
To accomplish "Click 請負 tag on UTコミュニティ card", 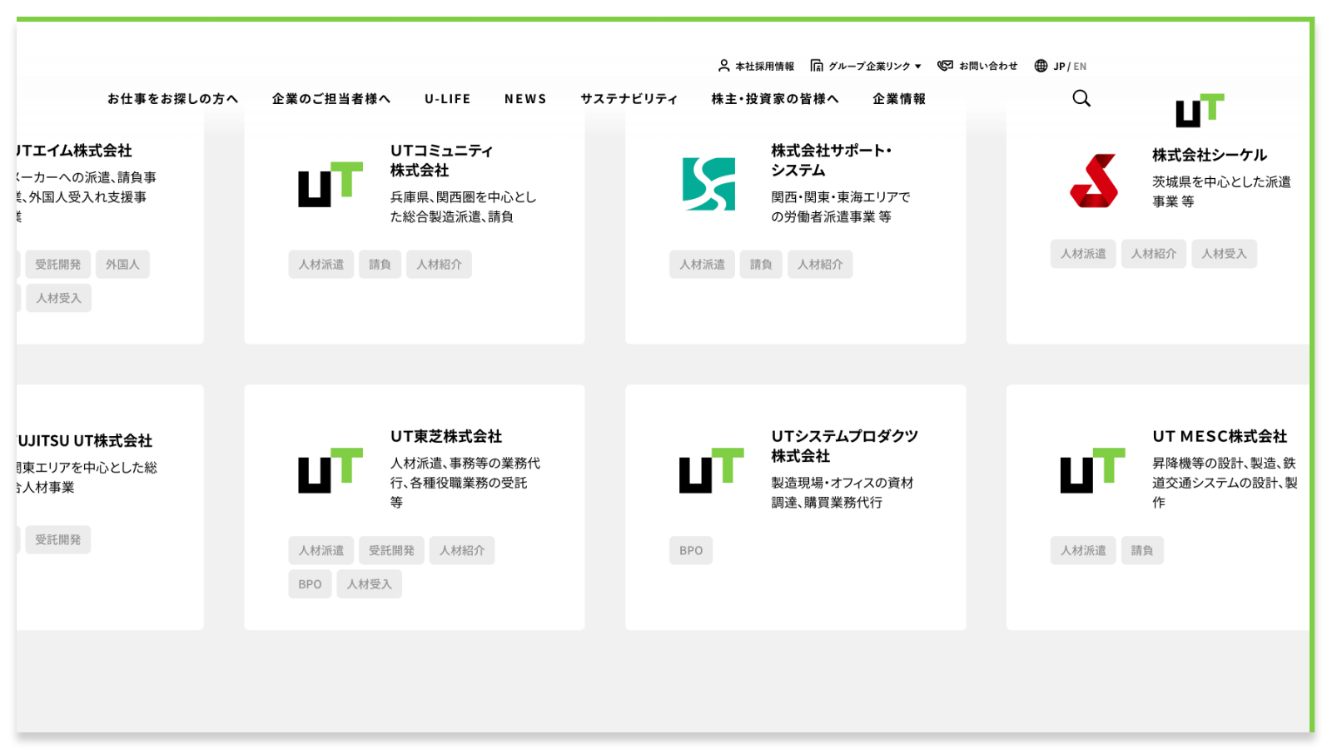I will point(380,264).
